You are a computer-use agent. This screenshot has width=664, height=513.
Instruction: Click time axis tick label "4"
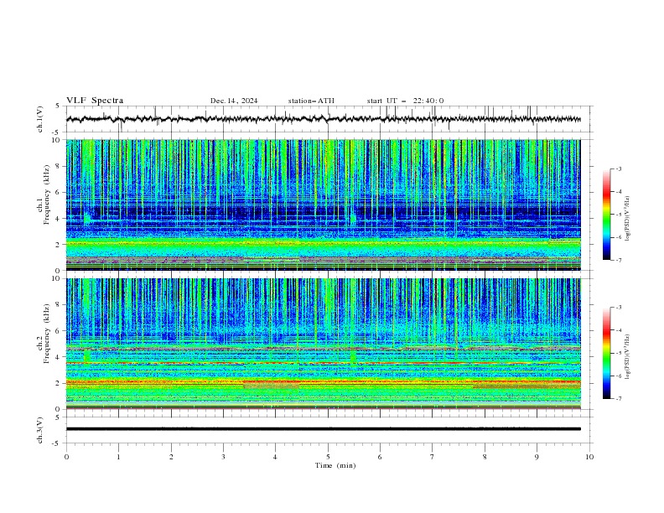tap(275, 457)
